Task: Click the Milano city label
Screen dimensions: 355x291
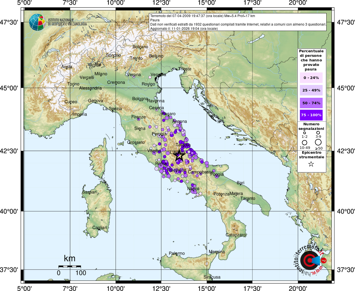Action: (x=101, y=74)
